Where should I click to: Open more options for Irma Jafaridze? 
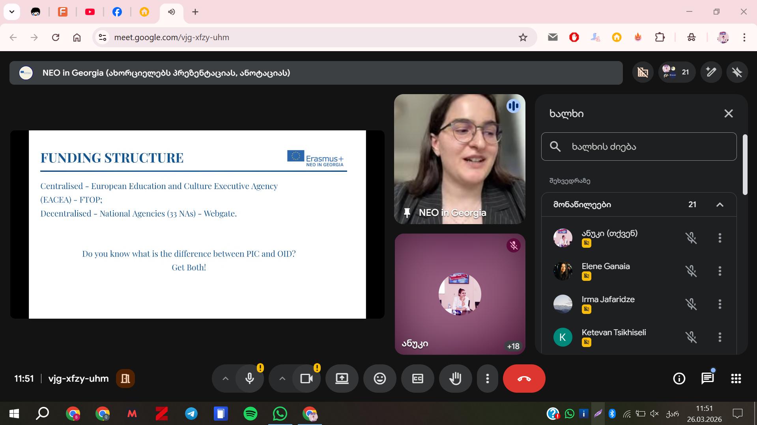tap(720, 304)
